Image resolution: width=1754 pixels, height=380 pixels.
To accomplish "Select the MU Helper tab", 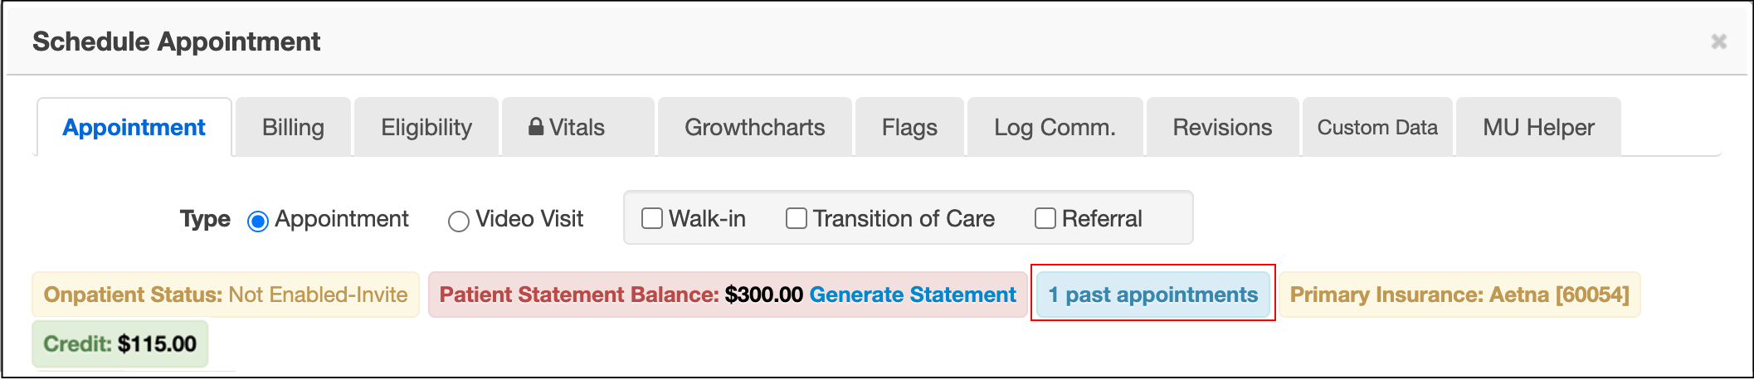I will (1538, 128).
